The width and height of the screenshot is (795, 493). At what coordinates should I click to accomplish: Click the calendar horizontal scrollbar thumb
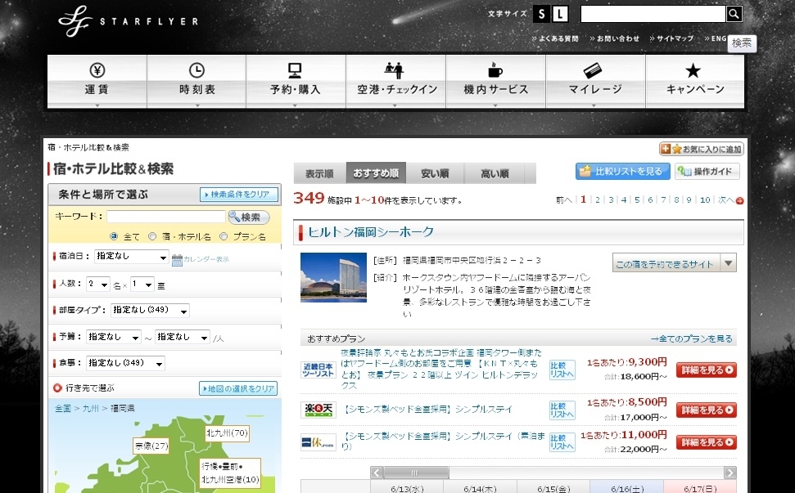point(416,473)
